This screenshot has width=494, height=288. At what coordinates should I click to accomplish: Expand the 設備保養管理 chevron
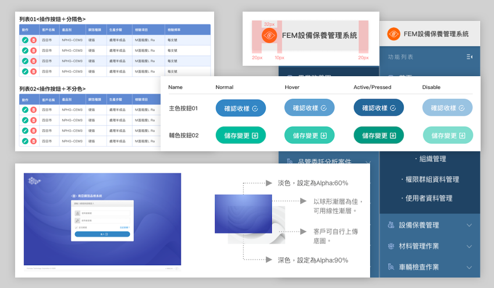pyautogui.click(x=469, y=225)
